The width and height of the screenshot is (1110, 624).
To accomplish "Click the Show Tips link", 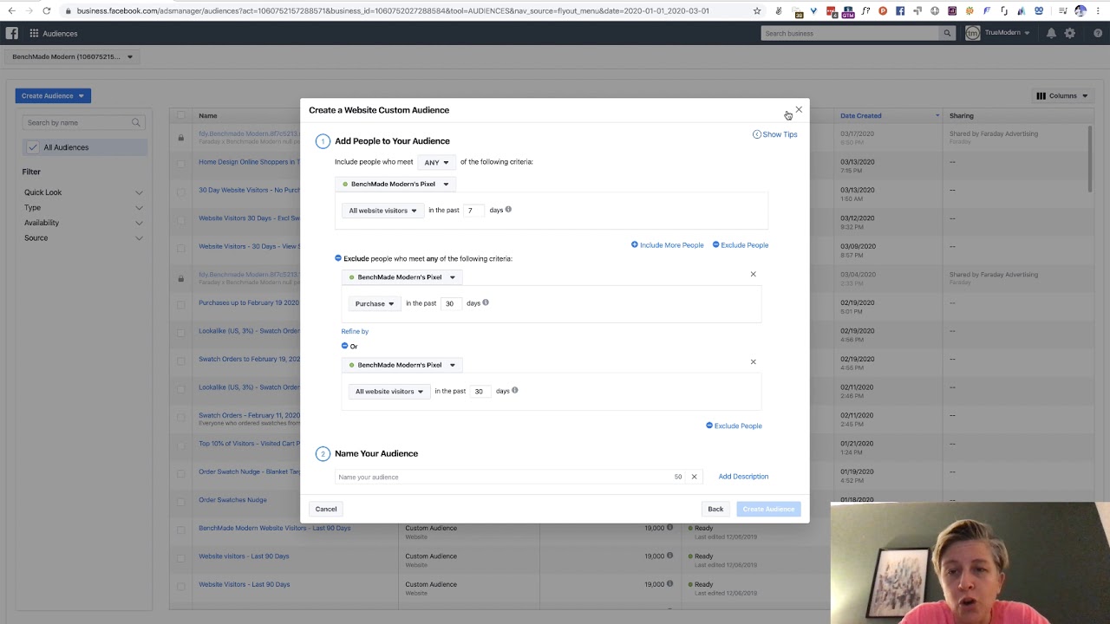I will click(774, 134).
